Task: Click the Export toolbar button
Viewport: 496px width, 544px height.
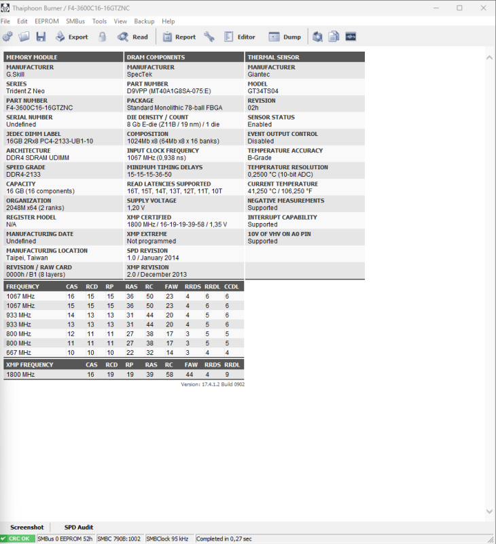Action: click(x=72, y=37)
